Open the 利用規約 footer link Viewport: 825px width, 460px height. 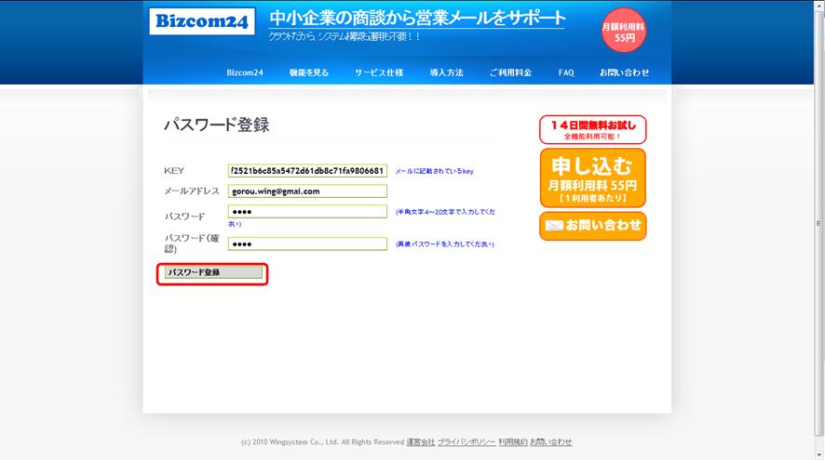point(512,442)
